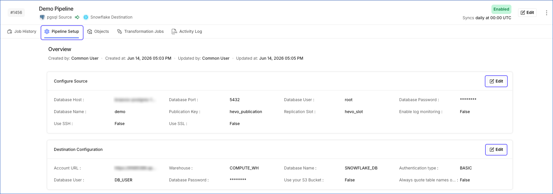Click the blurred Account URL value
The image size is (553, 194).
coord(134,168)
